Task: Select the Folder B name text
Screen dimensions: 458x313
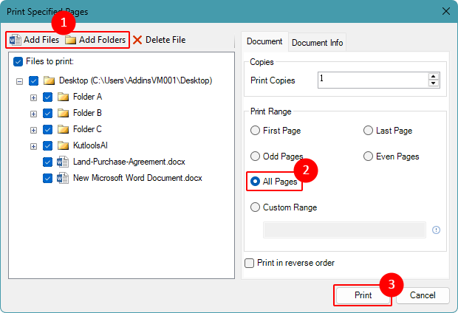Action: 87,113
